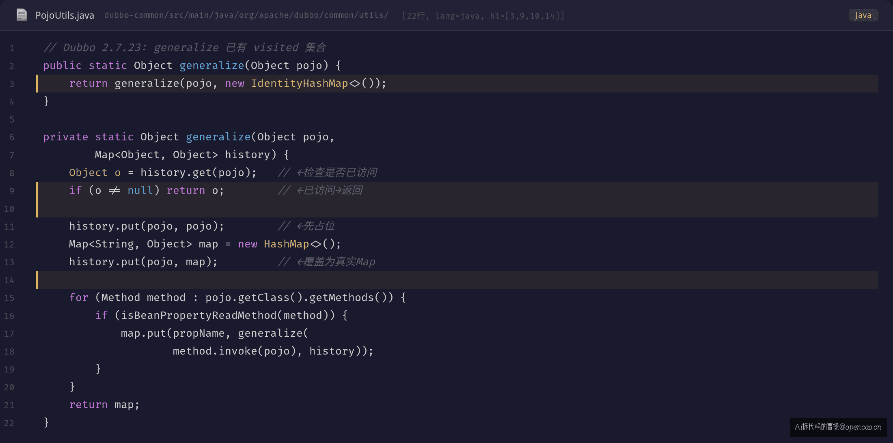Click the 'null' keyword on line 9
The height and width of the screenshot is (443, 893).
(x=140, y=190)
